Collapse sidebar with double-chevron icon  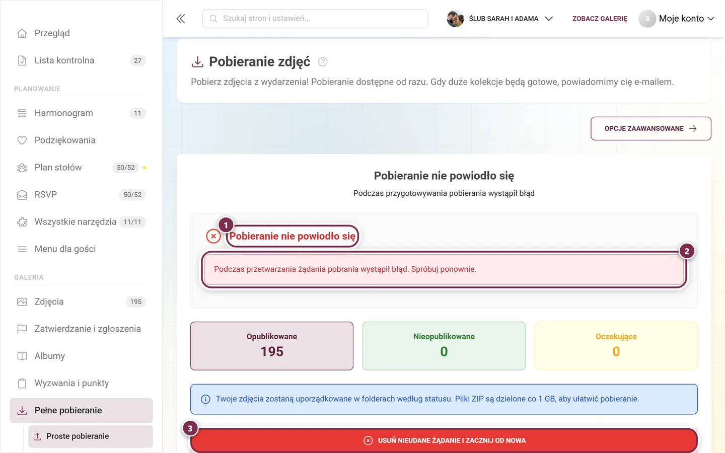[181, 19]
